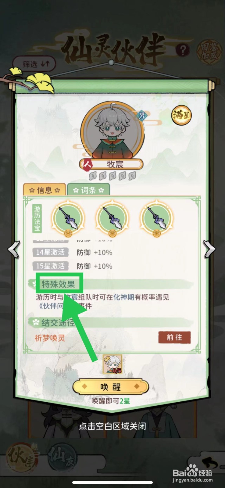Go to the previous companion with left arrow
This screenshot has width=225, height=488.
coord(14,250)
